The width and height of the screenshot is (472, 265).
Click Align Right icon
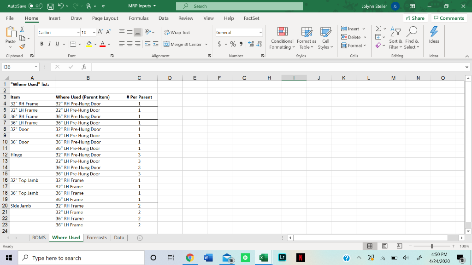point(137,44)
